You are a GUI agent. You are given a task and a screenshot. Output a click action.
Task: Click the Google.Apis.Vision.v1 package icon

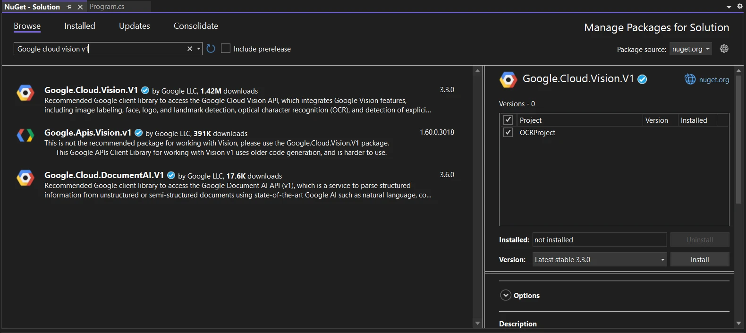pos(25,136)
